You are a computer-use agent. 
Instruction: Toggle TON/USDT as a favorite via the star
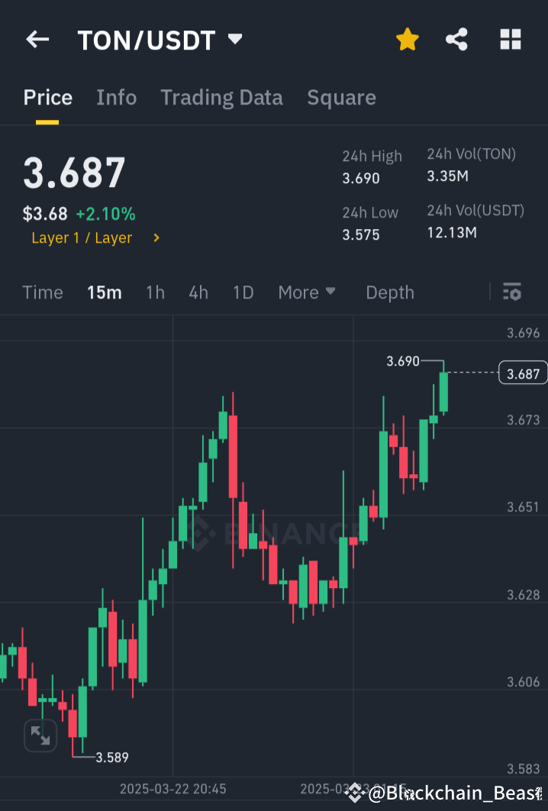[x=407, y=39]
